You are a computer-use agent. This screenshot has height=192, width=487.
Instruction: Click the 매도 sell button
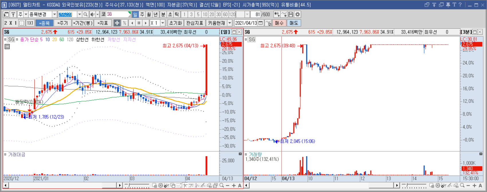[x=294, y=23]
